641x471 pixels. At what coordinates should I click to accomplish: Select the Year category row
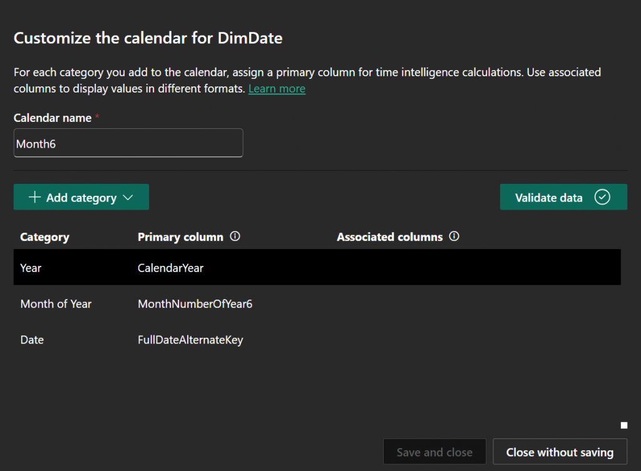pos(31,268)
